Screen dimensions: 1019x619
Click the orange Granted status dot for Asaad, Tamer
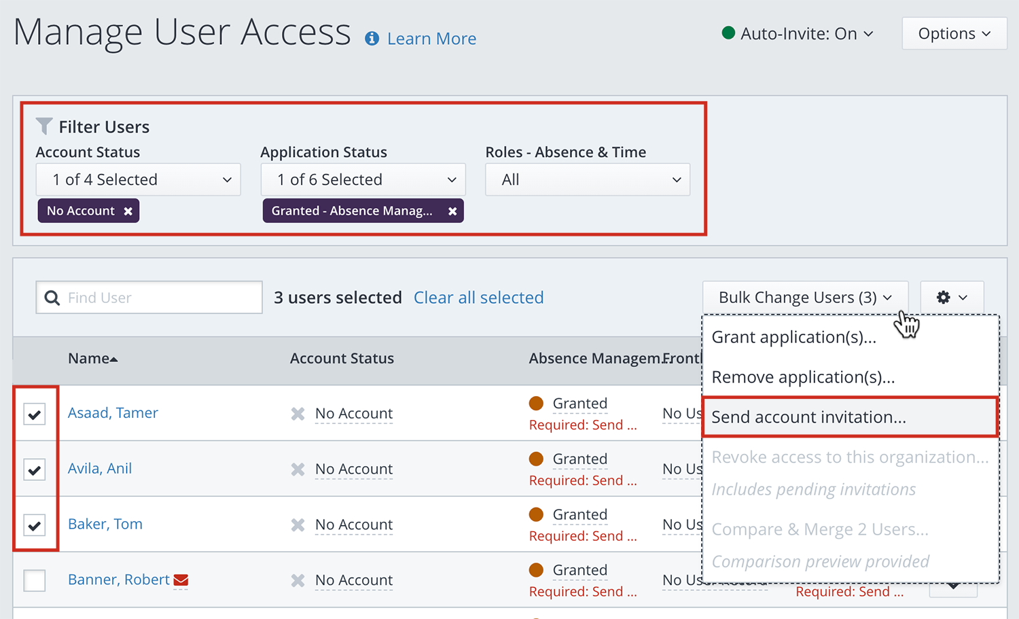536,403
